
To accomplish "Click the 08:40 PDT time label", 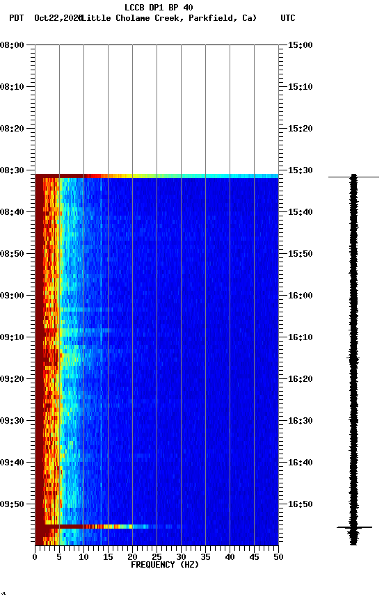I will pos(12,212).
